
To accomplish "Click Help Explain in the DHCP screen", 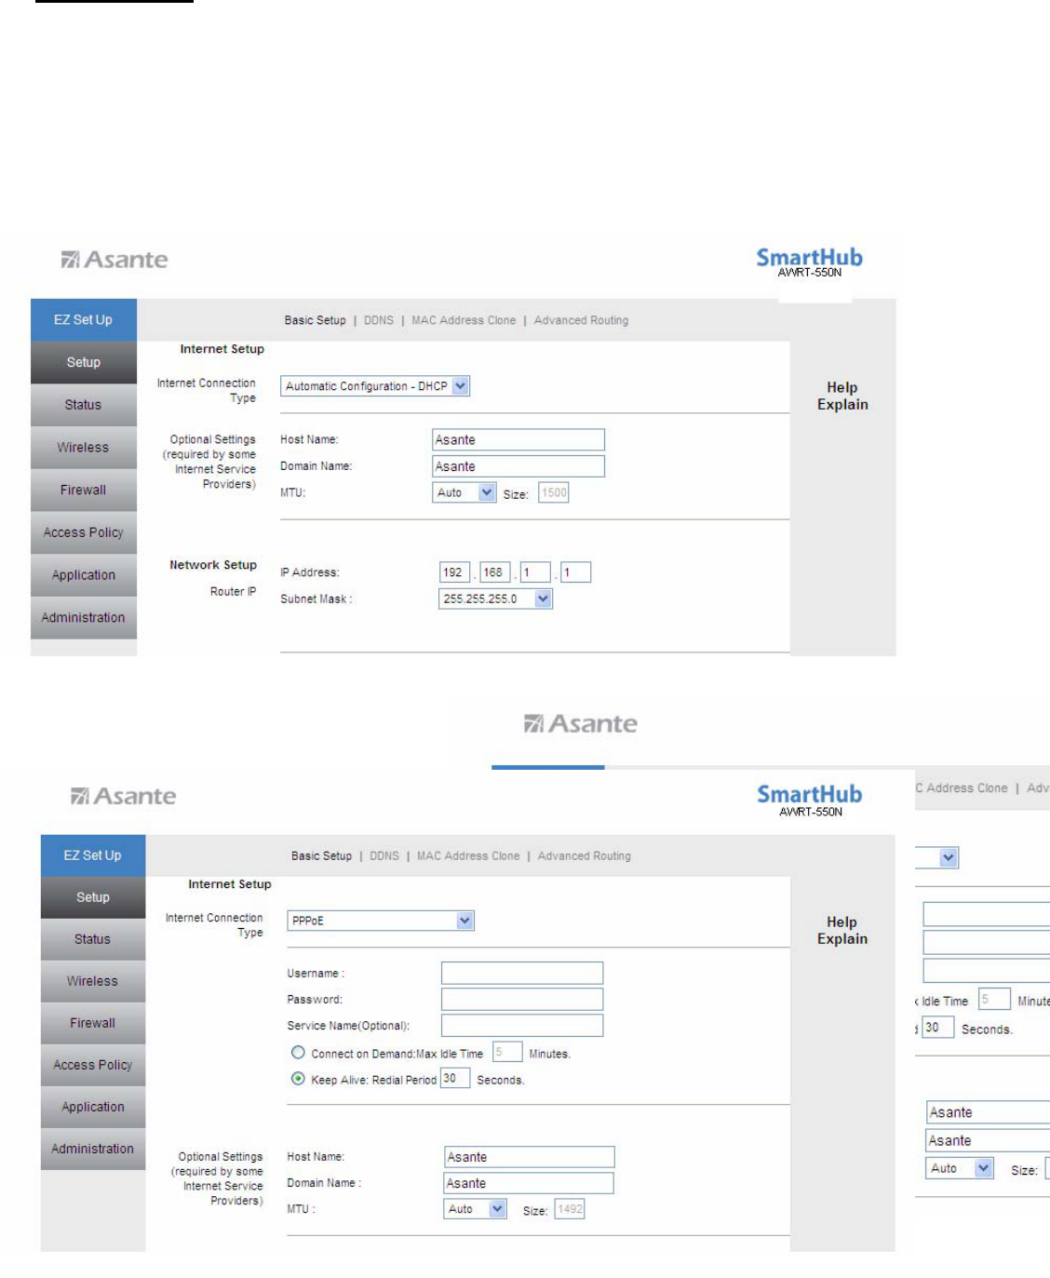I will pos(842,396).
